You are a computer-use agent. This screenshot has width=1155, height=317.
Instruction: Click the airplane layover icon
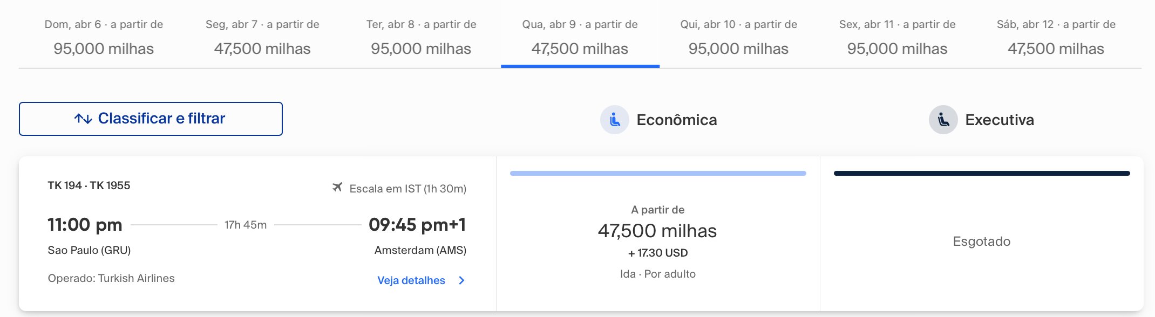point(337,188)
